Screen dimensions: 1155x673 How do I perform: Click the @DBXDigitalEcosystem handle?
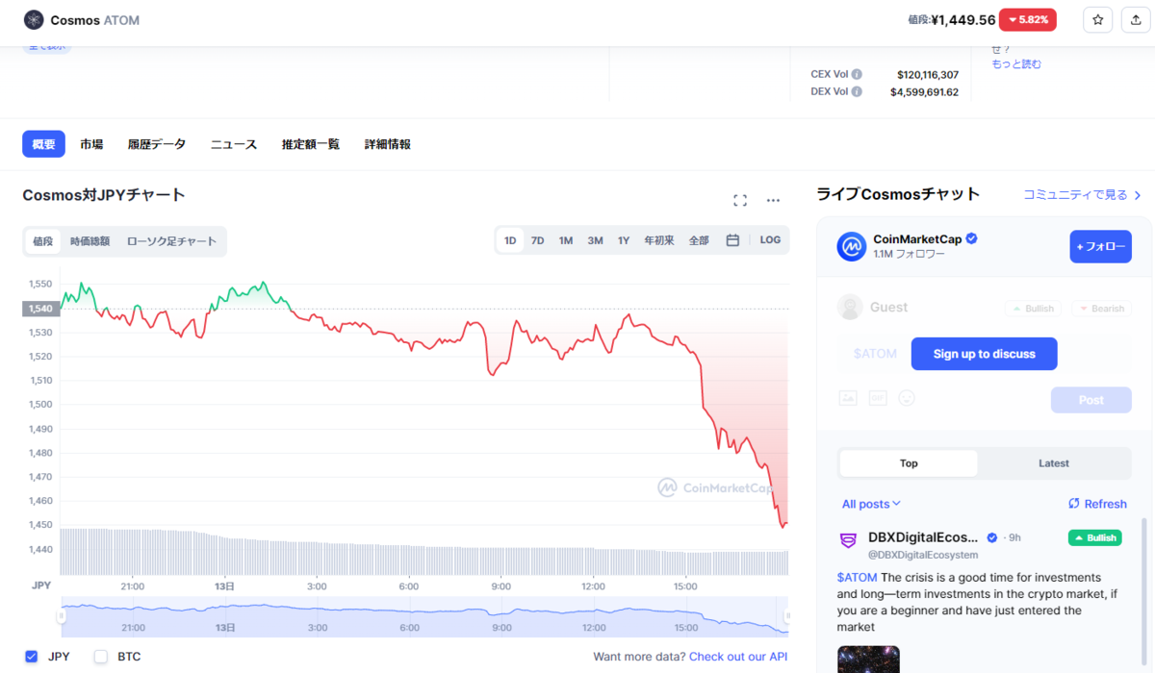(x=923, y=555)
